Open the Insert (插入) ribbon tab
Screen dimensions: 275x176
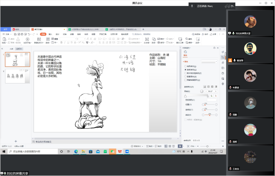click(50, 34)
